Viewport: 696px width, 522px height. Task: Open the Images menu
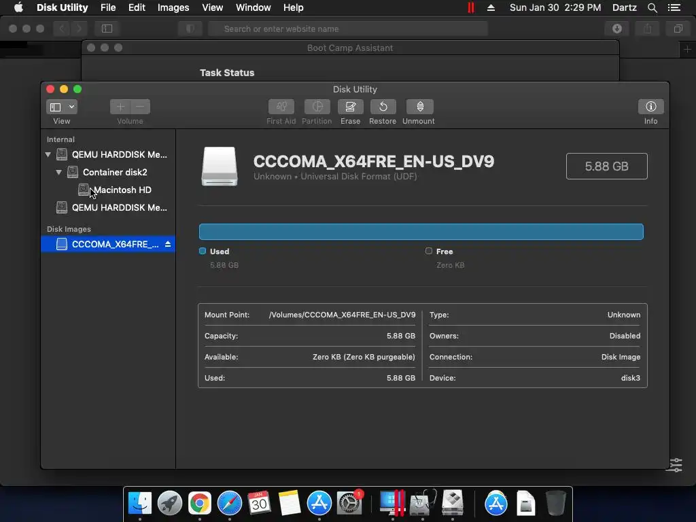(x=173, y=7)
